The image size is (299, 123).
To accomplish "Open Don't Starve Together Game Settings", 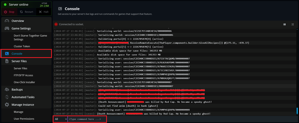I will click(30, 37).
